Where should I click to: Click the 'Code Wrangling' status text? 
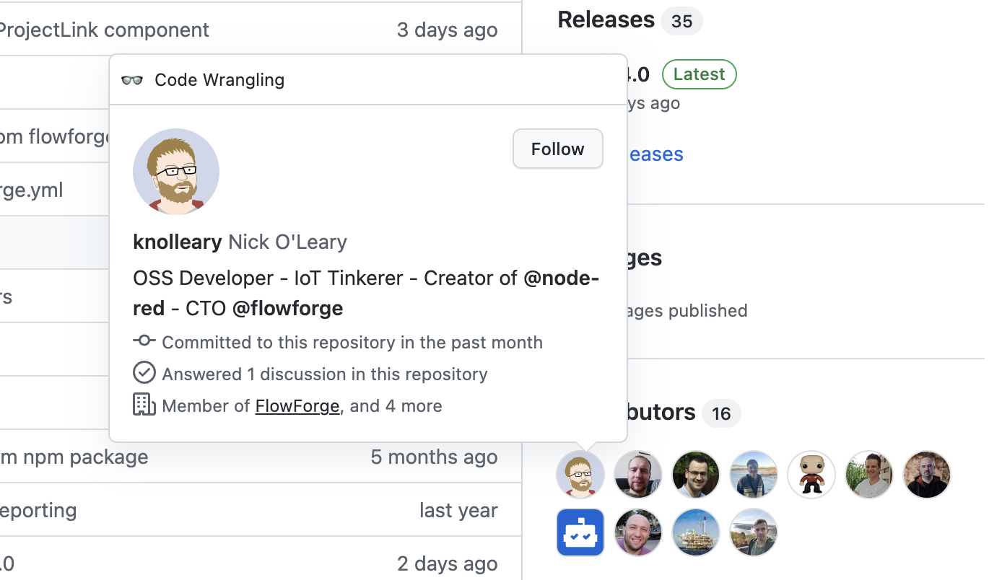(x=219, y=80)
